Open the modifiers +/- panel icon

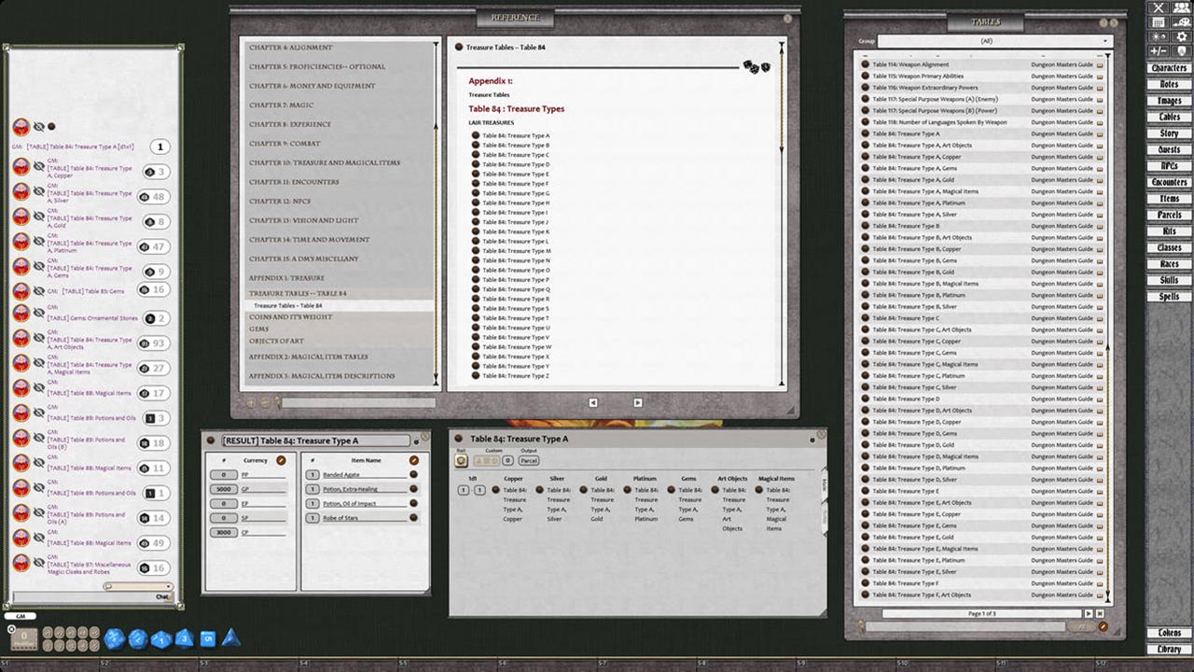click(x=1159, y=52)
